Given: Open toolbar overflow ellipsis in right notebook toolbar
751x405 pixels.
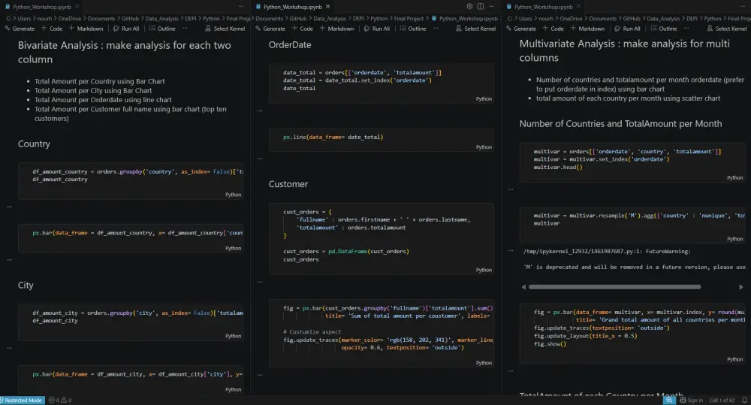Looking at the screenshot, I should 686,29.
